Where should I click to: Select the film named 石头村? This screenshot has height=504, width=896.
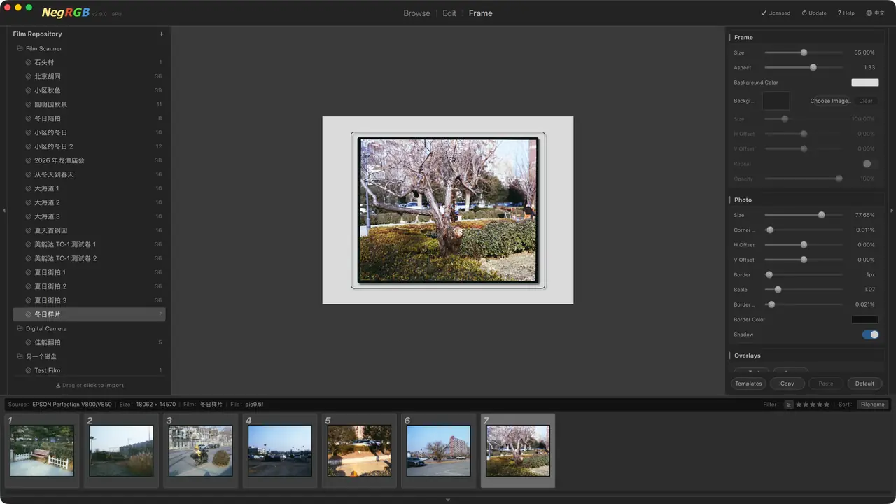click(89, 62)
